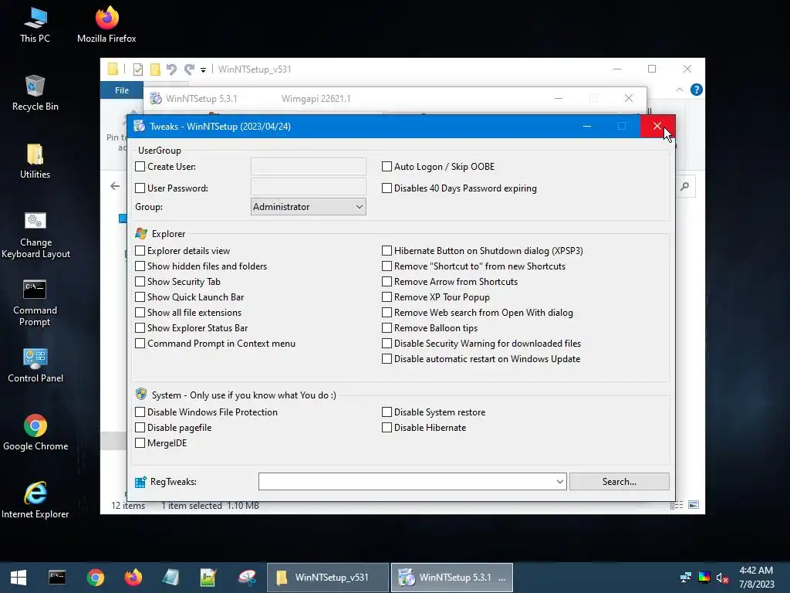Viewport: 790px width, 593px height.
Task: Click Explorer search magnifier icon
Action: pos(684,187)
